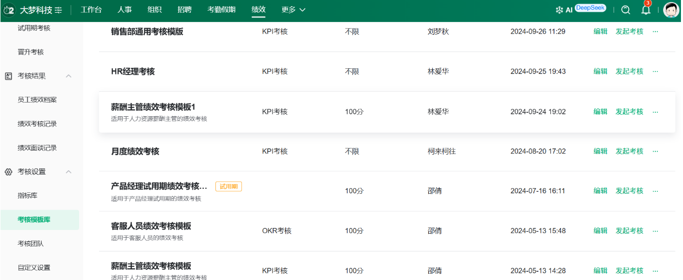Viewport: 683px width, 280px height.
Task: Open more options for HR经理考核 row
Action: pos(655,71)
